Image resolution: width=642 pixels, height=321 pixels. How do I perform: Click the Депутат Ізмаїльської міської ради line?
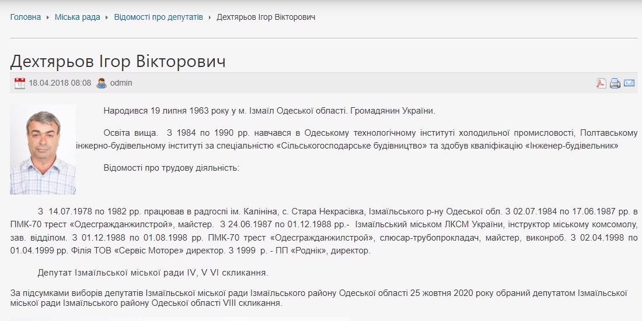(x=153, y=272)
